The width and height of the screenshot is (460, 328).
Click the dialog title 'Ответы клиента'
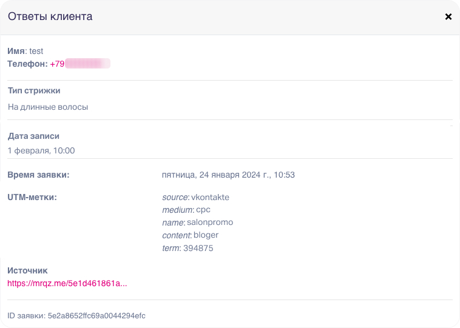[50, 17]
